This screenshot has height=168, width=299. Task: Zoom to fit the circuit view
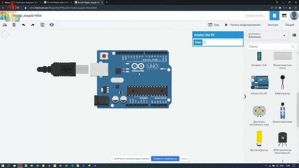pos(5,35)
